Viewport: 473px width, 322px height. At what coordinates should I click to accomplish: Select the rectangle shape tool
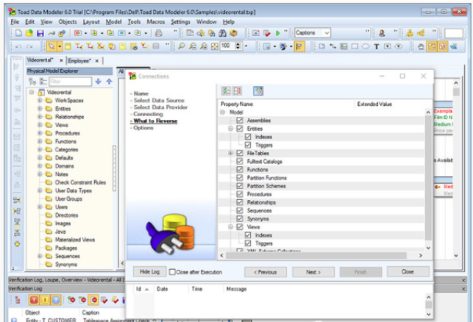tap(355, 46)
